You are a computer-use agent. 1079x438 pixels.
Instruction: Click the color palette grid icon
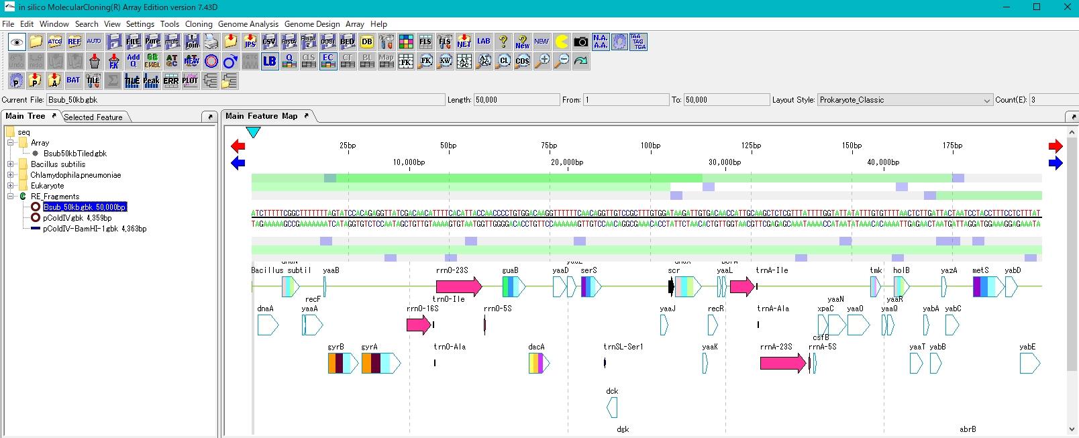point(406,42)
